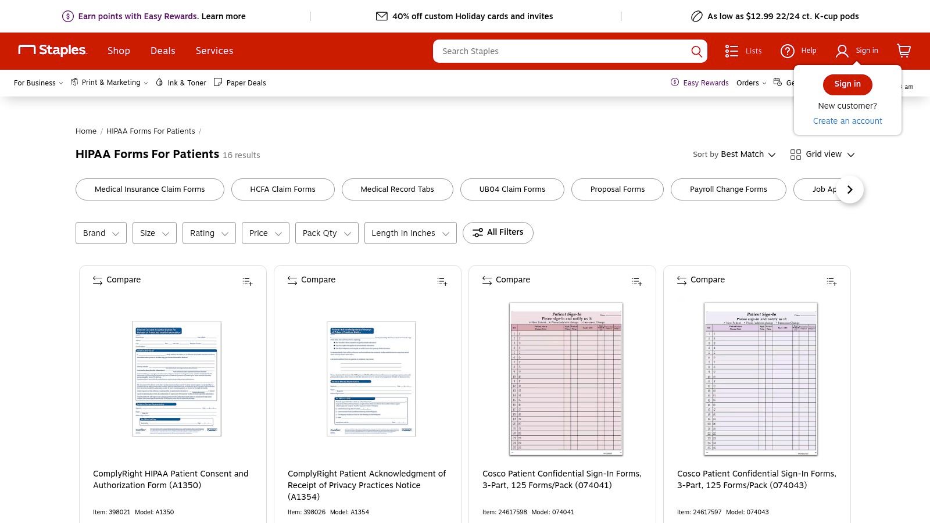Toggle Compare for Cosco 074041 sign-in forms

coord(506,280)
